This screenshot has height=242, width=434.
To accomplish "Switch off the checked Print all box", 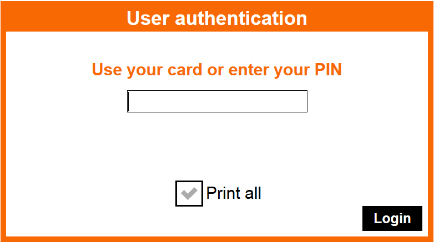I will [x=189, y=193].
